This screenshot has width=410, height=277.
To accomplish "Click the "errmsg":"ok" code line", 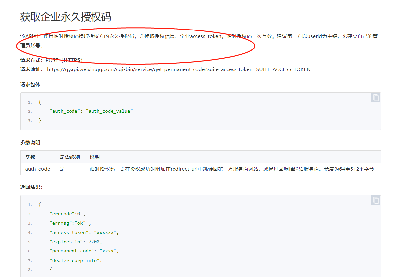I will point(70,223).
